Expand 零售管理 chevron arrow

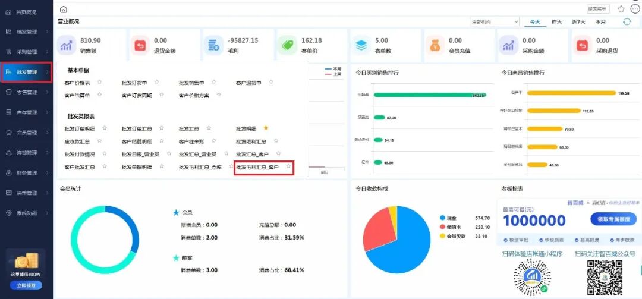48,92
